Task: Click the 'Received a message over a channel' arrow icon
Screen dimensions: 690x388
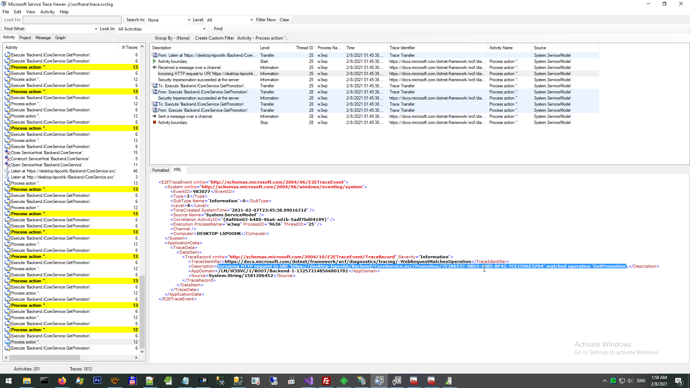Action: pos(155,68)
